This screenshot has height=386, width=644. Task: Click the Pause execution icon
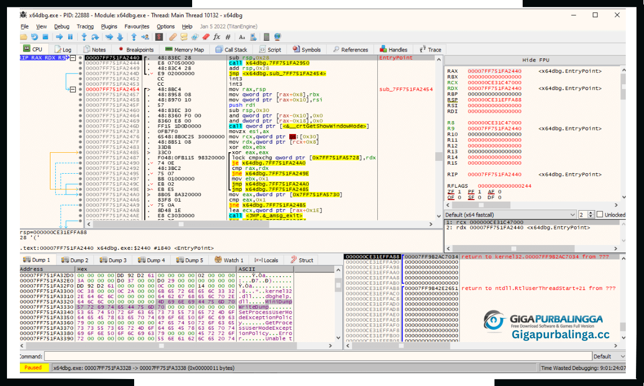pyautogui.click(x=70, y=37)
